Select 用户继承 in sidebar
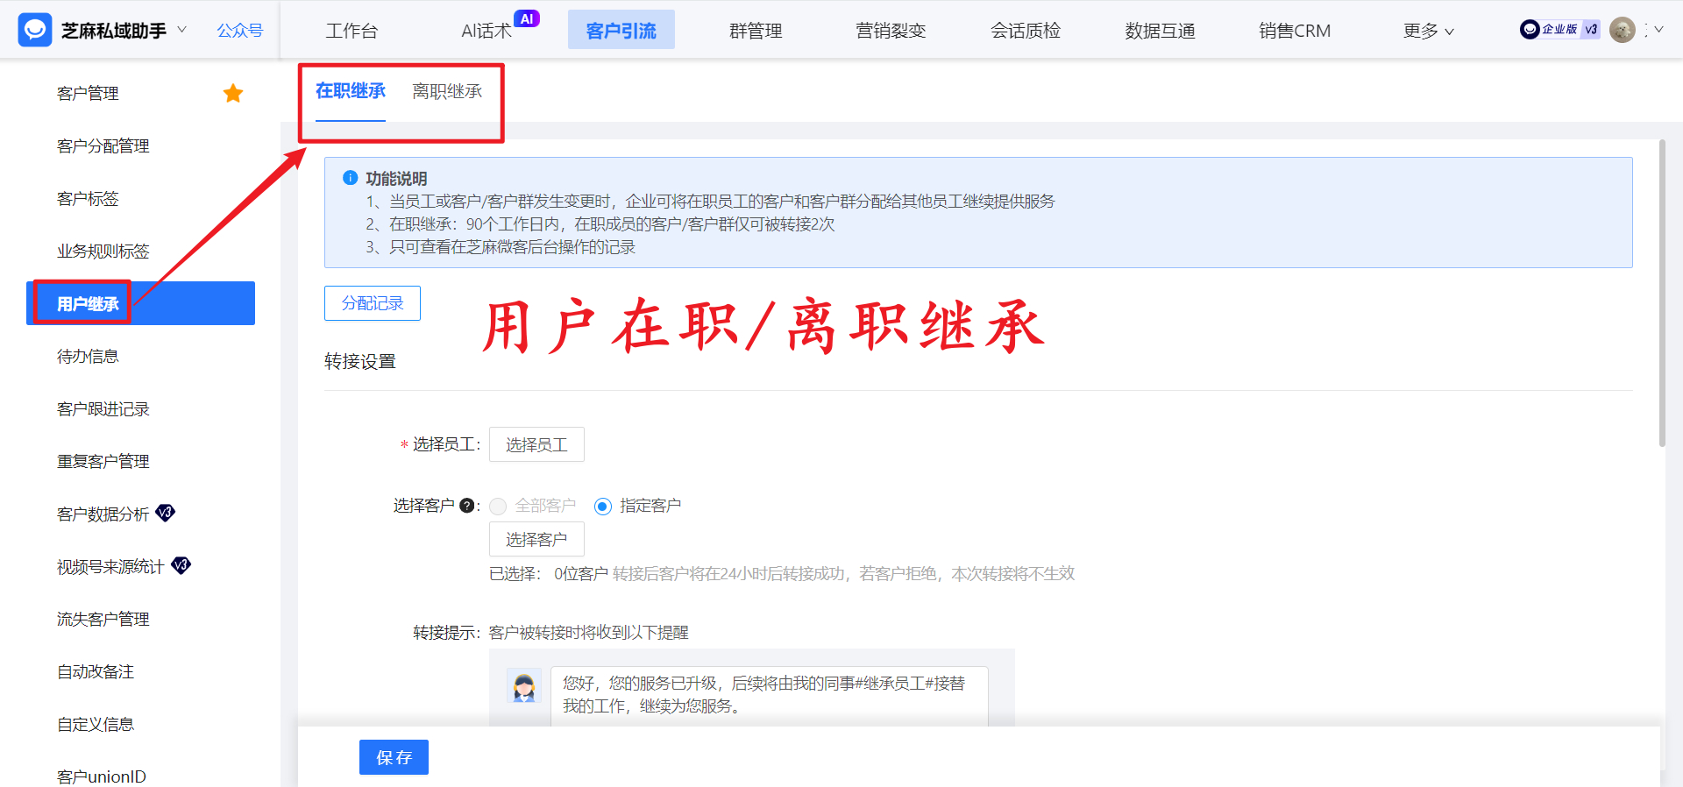This screenshot has height=787, width=1683. [140, 303]
